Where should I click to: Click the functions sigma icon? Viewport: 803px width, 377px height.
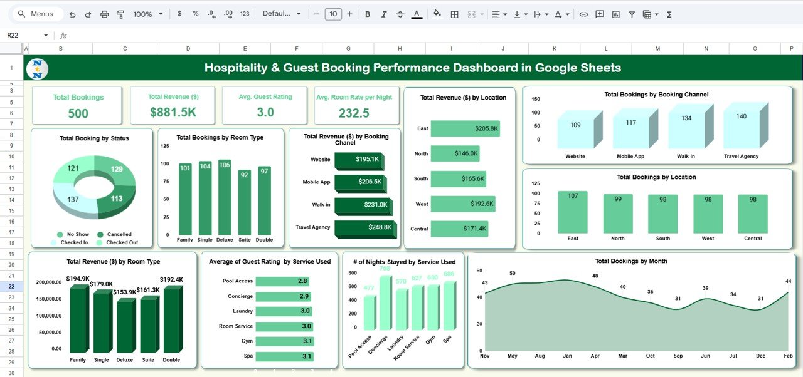tap(669, 13)
